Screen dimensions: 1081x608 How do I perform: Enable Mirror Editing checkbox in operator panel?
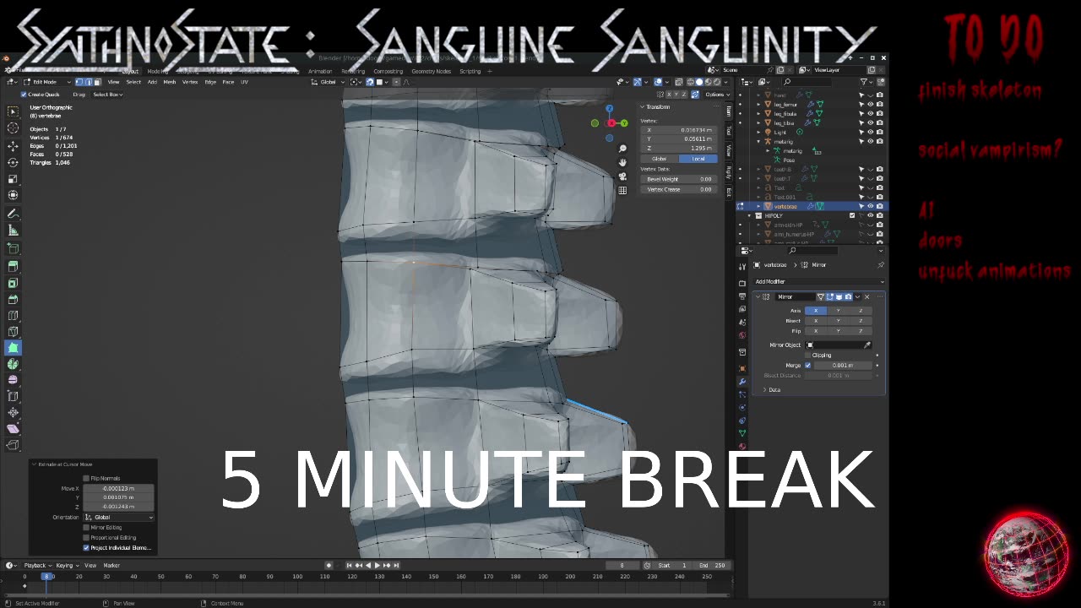(x=86, y=527)
